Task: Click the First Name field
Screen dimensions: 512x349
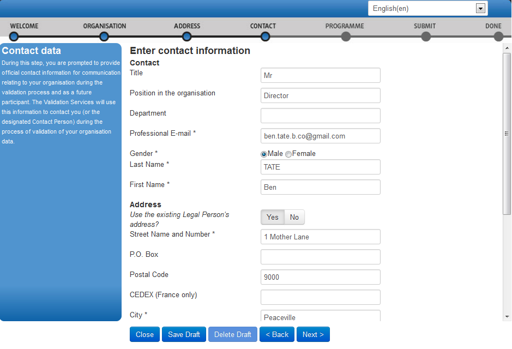Action: (320, 187)
